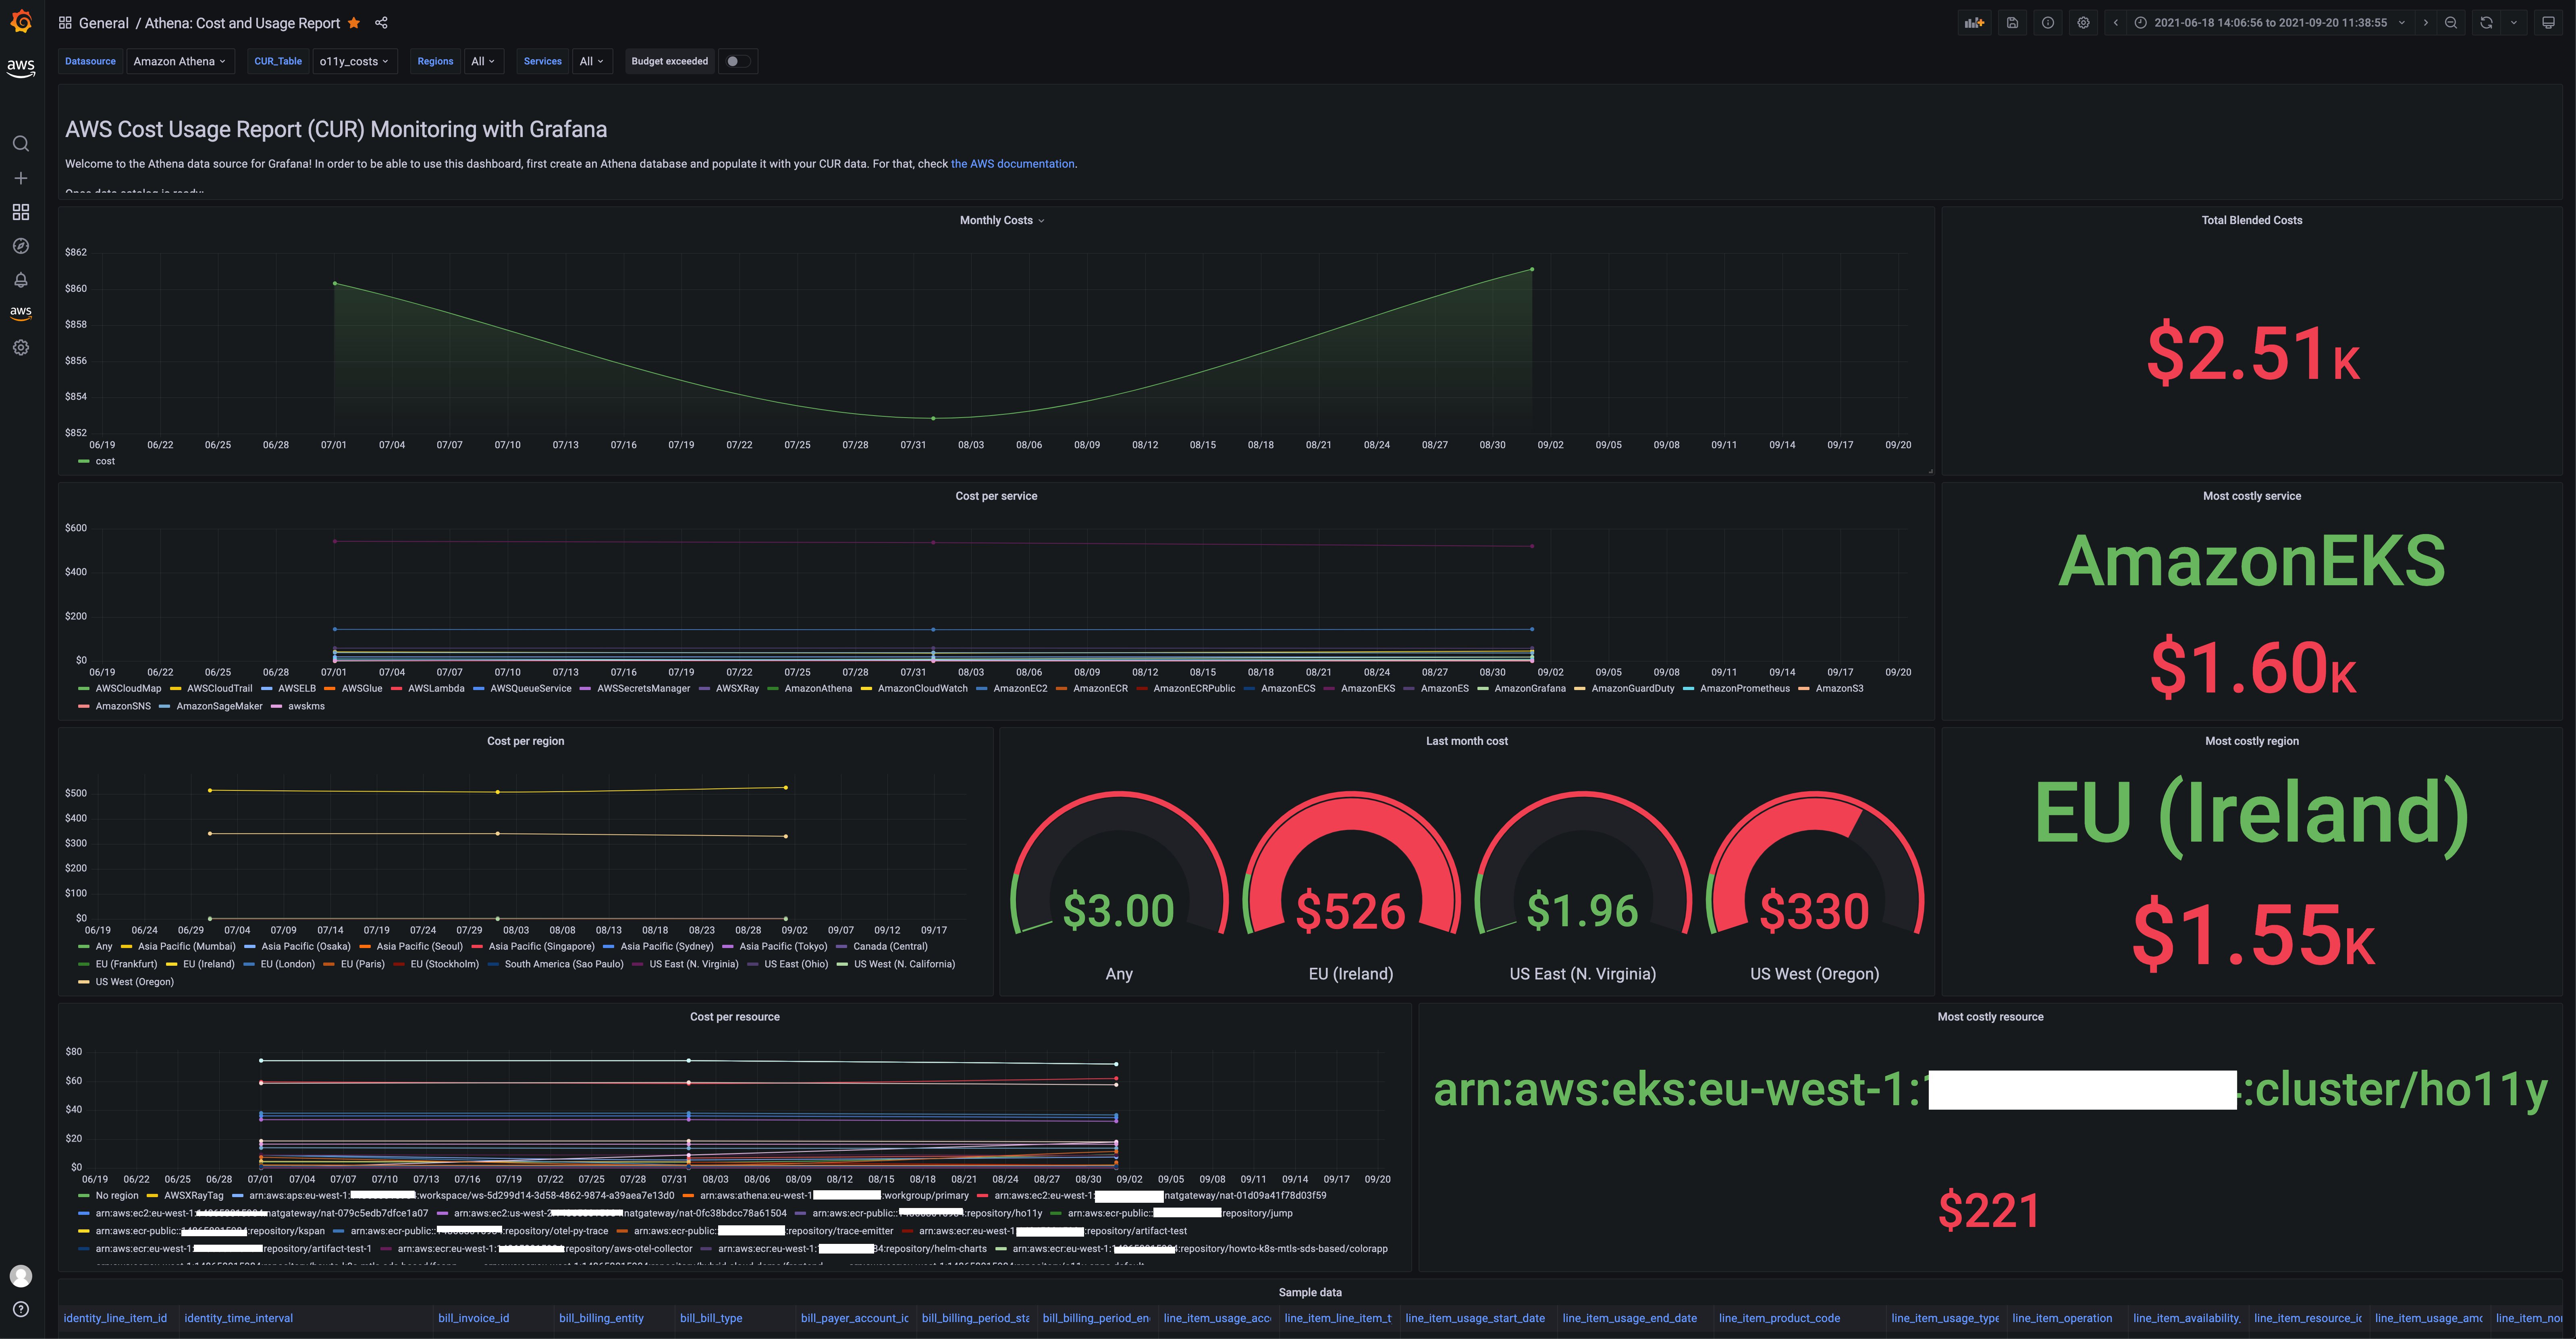
Task: Toggle AmazonGrafana series in legend
Action: pos(1529,688)
